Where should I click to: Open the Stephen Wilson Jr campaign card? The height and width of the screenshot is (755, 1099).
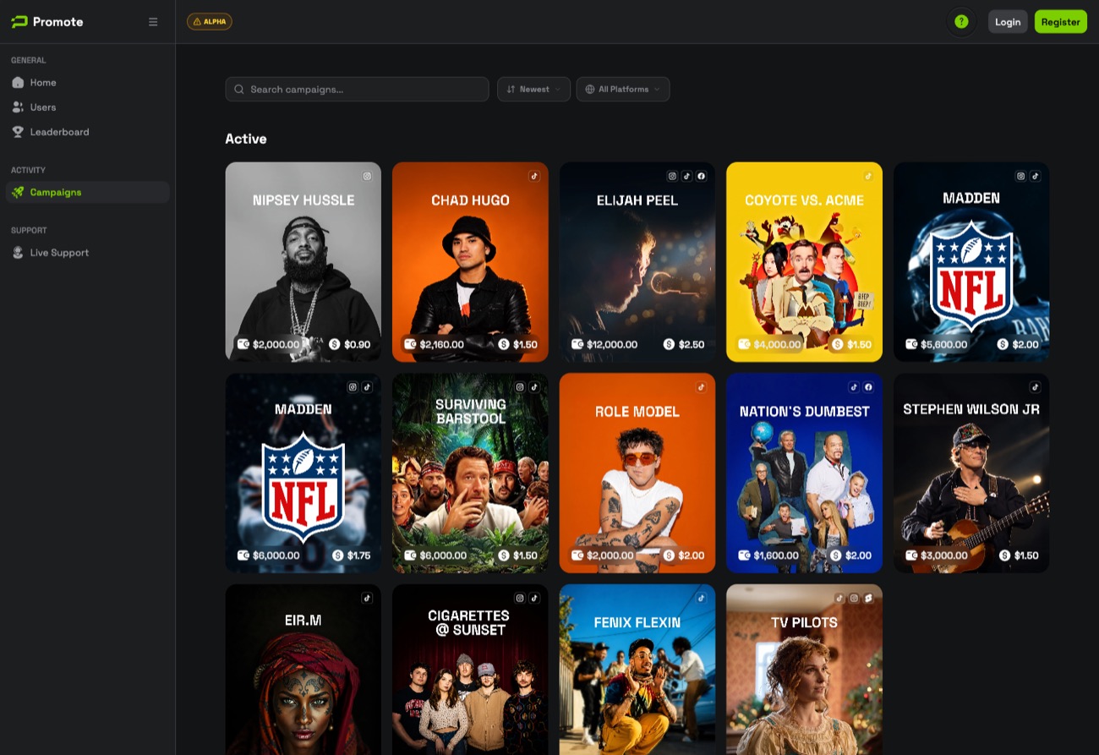(x=971, y=473)
